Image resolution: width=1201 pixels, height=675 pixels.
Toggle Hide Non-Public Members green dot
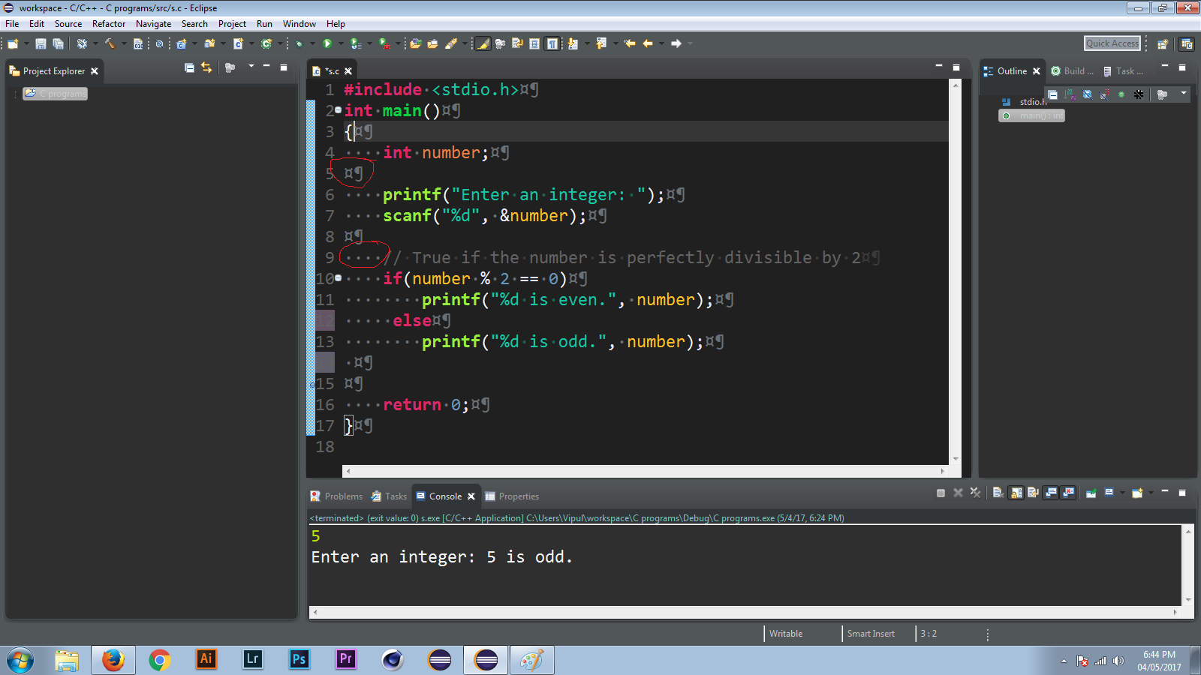[1121, 94]
